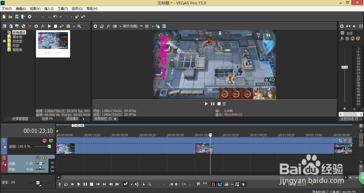Viewport: 364px width, 193px height.
Task: Solo audio track 2
Action: [44, 158]
